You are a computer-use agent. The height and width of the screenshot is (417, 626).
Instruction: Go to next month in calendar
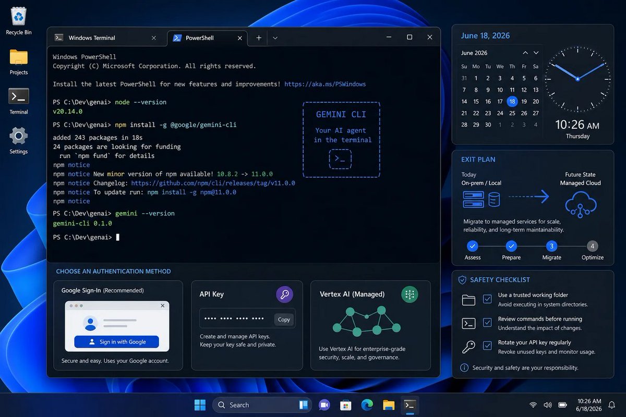click(536, 53)
